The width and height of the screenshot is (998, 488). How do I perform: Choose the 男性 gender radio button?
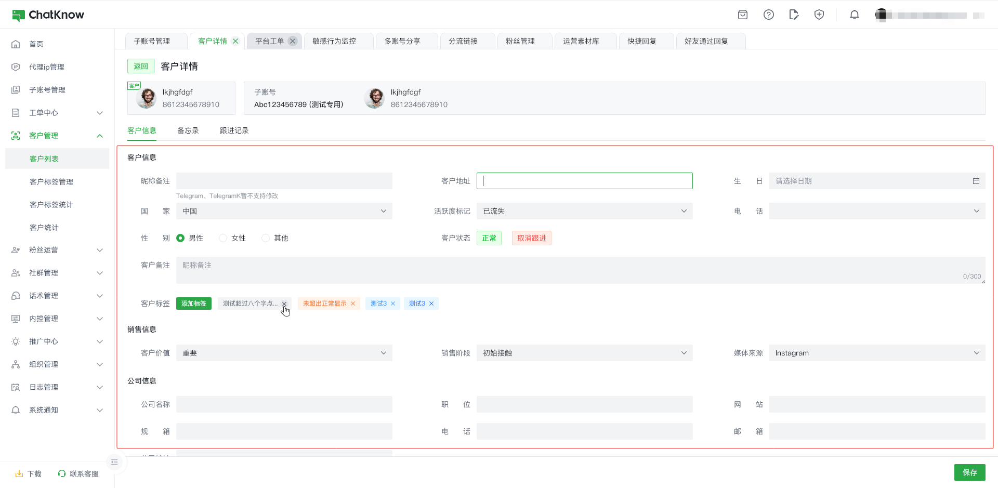(x=180, y=238)
